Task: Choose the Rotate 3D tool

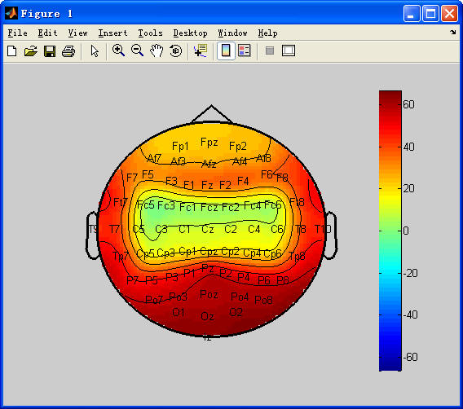Action: 176,51
